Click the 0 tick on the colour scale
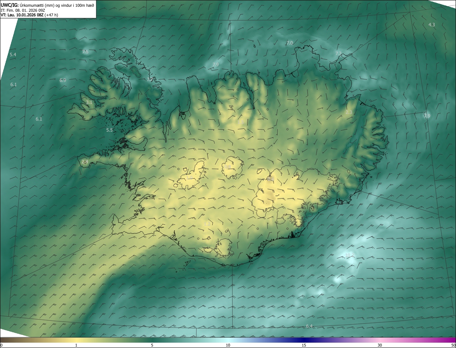This screenshot has height=348, width=456. (1, 345)
